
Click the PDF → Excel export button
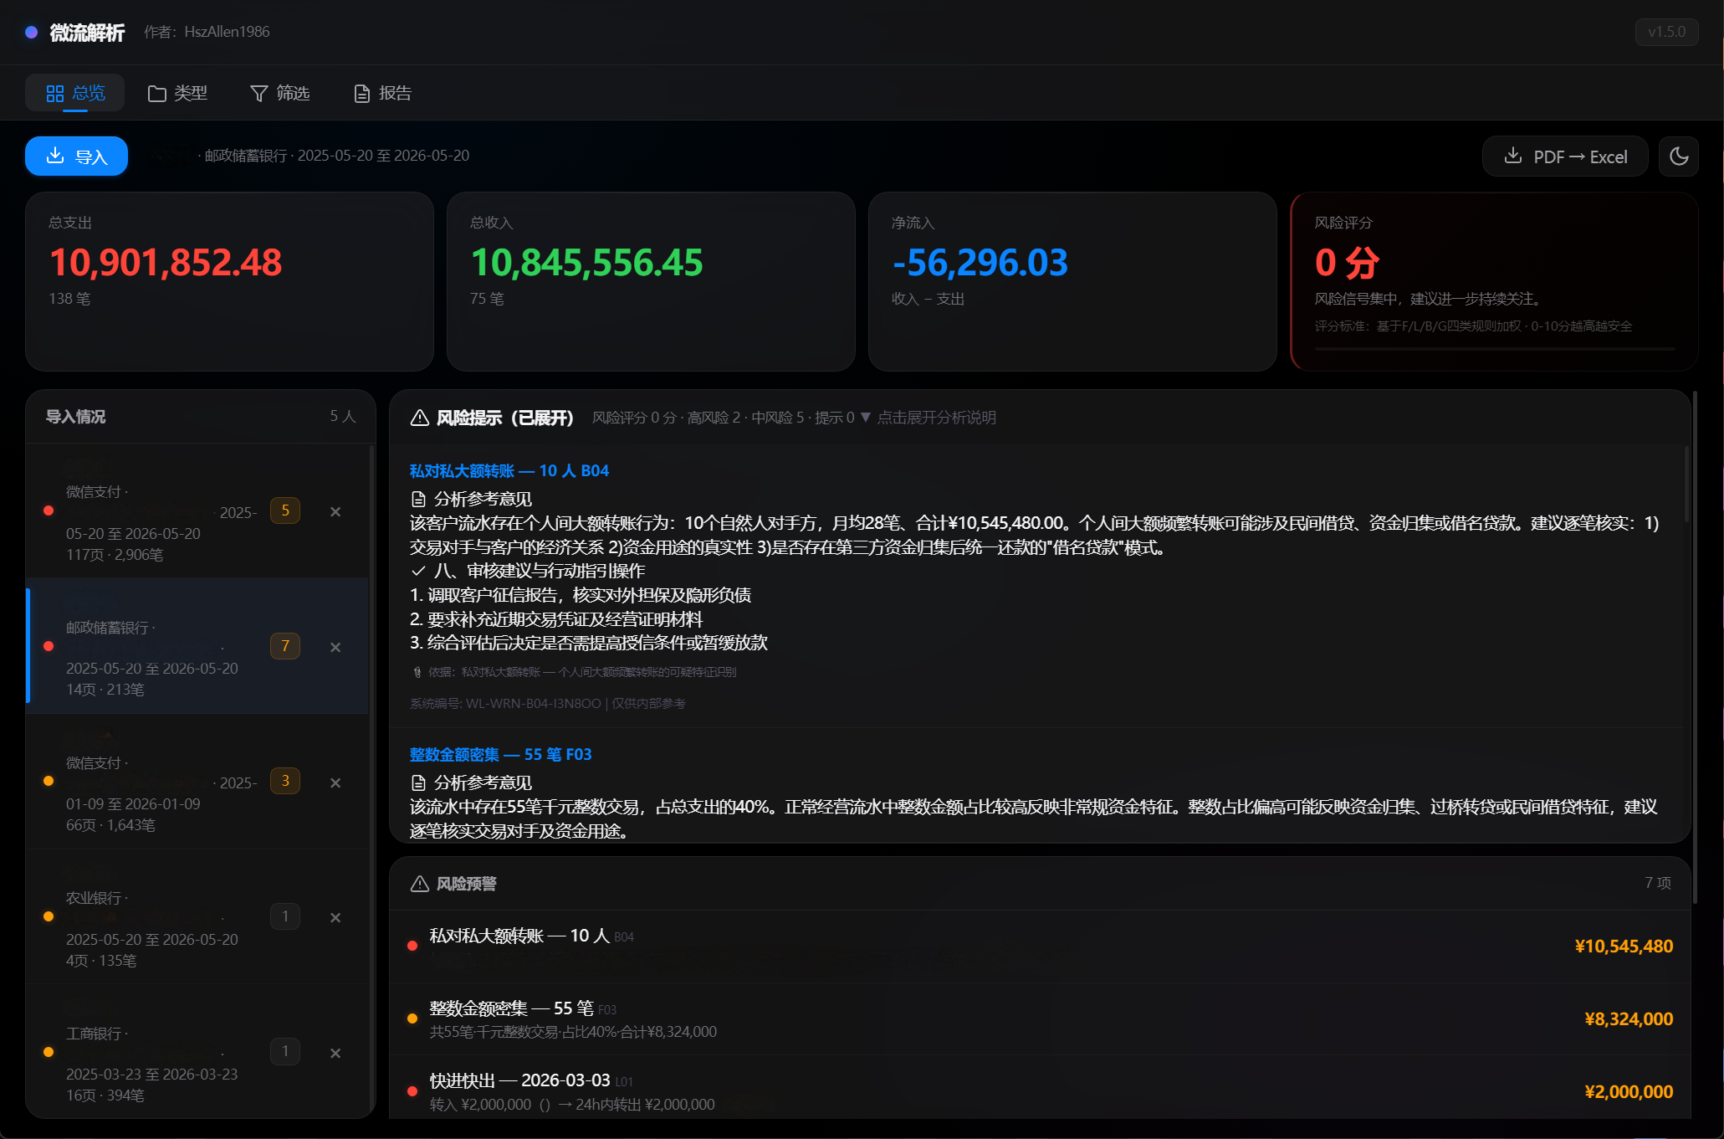click(x=1565, y=156)
